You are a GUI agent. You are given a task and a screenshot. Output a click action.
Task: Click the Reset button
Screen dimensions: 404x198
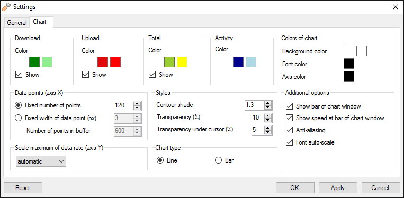click(23, 188)
